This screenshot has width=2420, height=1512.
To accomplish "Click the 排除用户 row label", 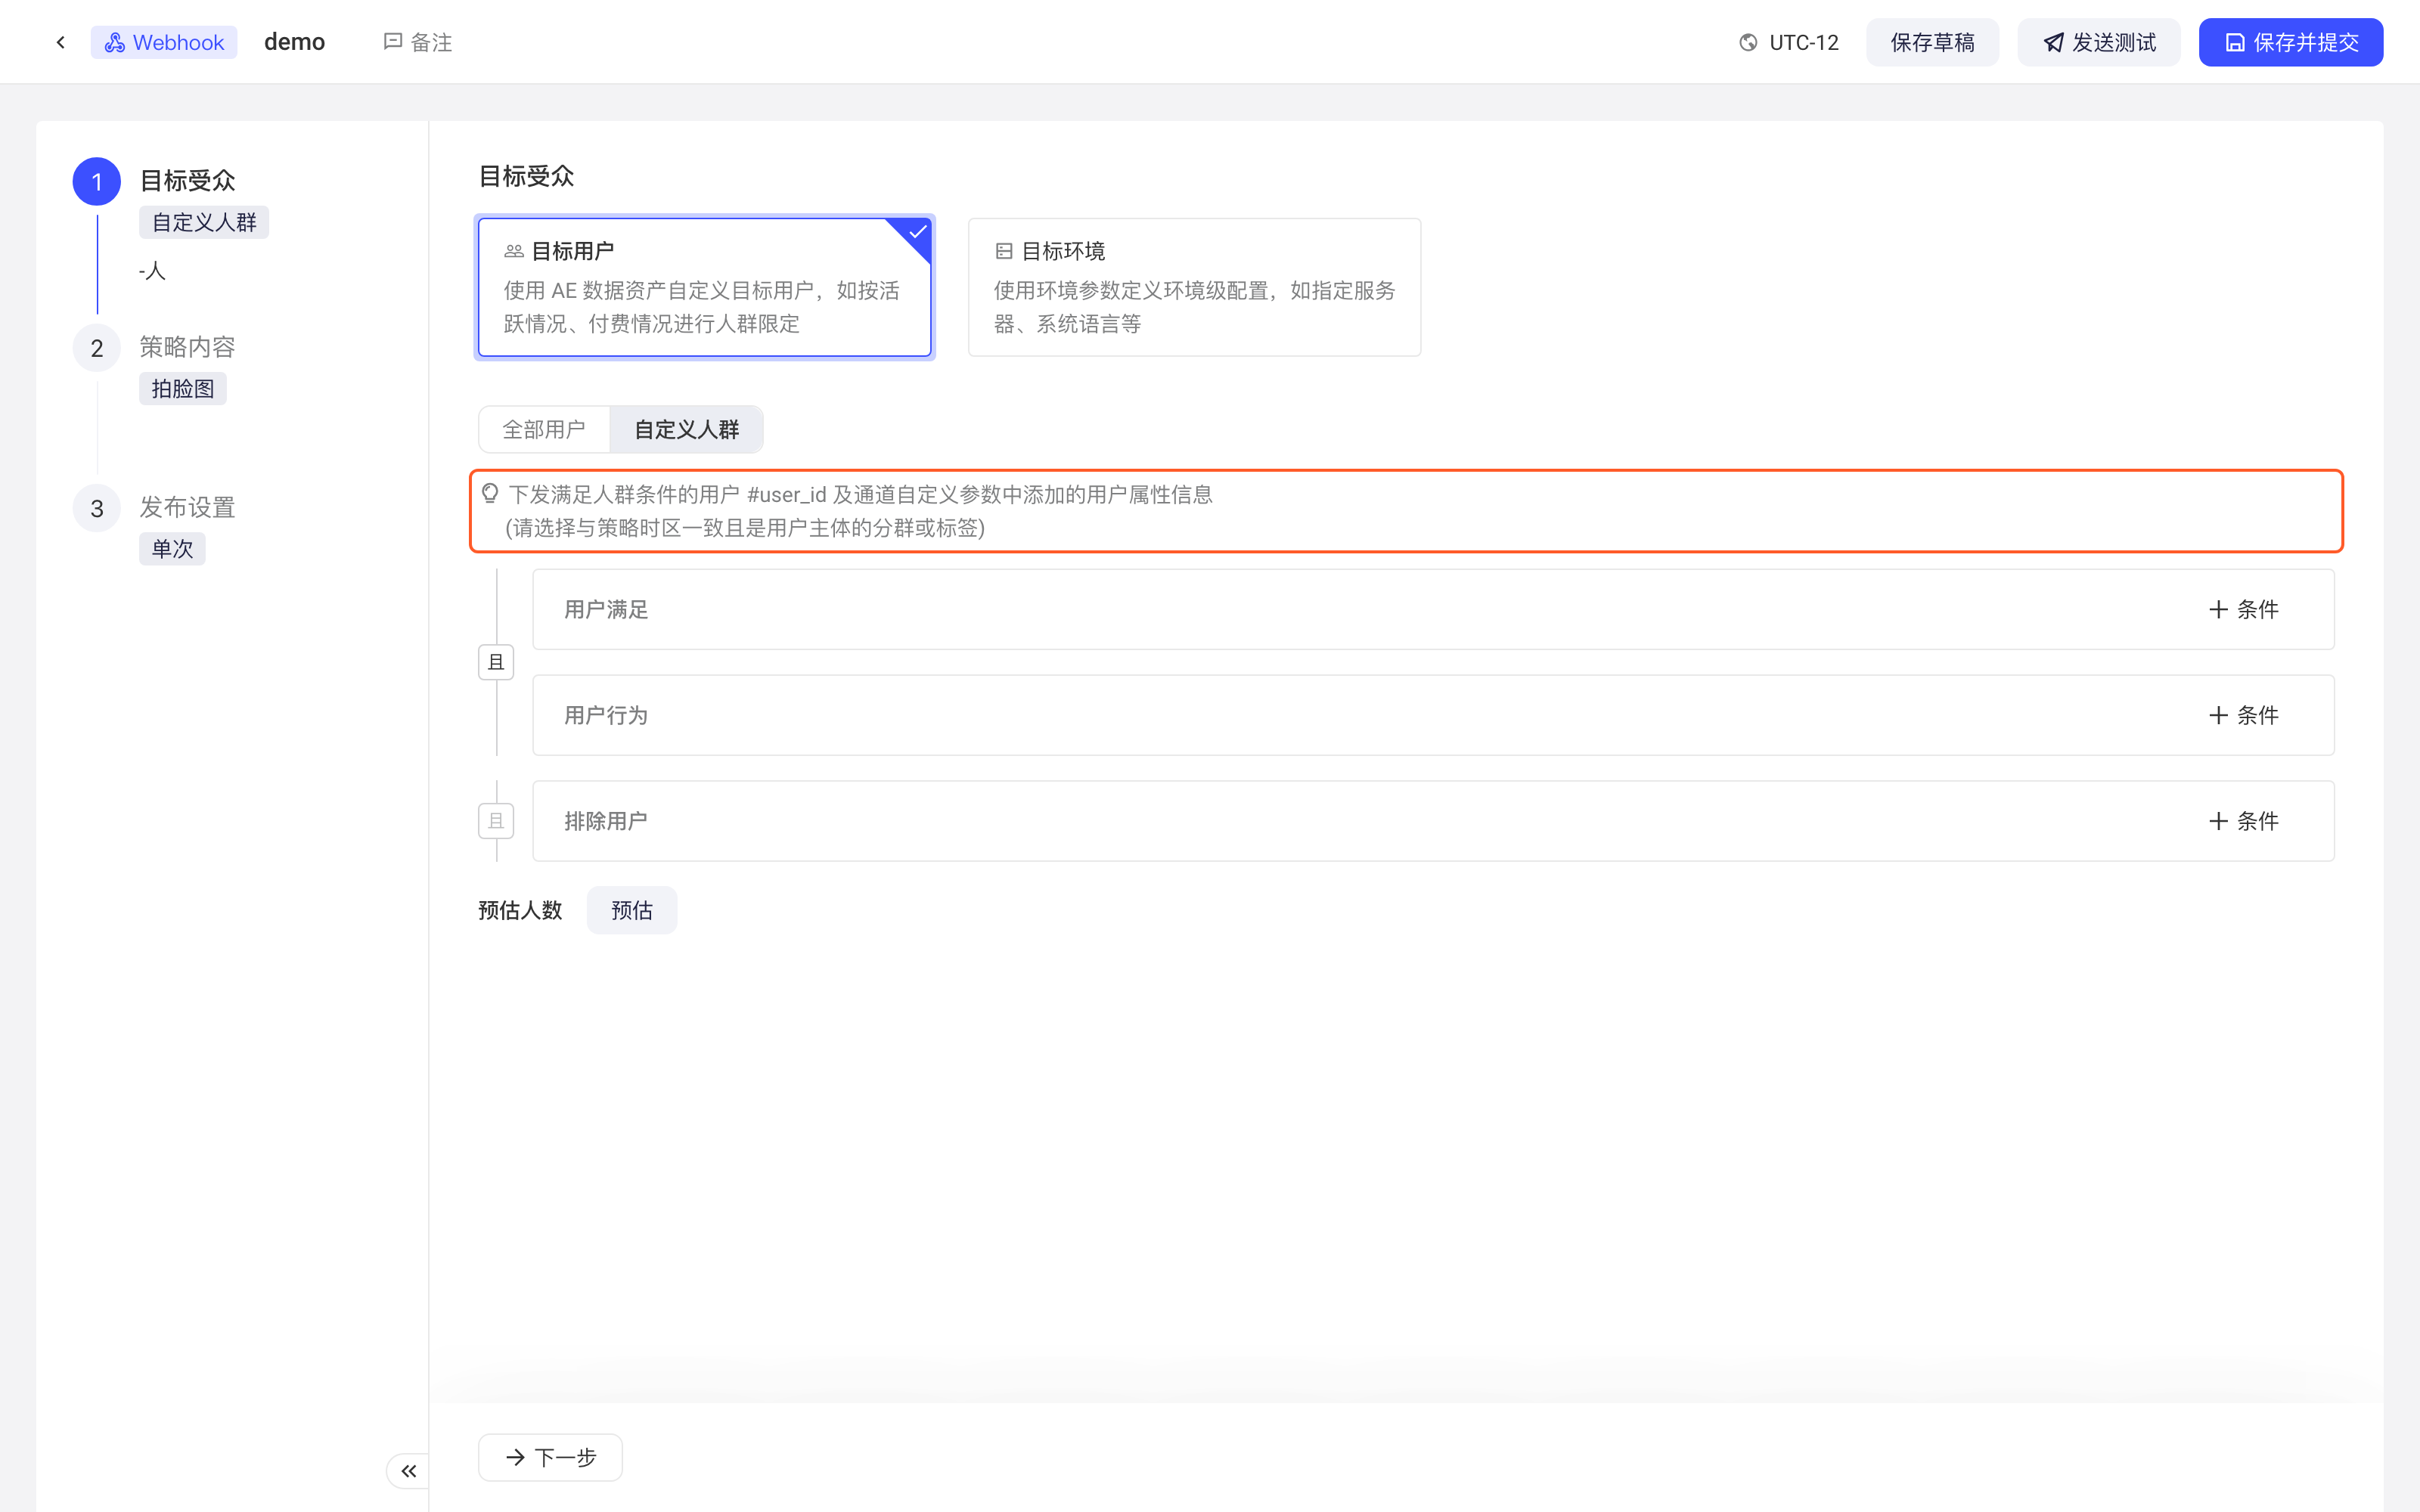I will [x=606, y=821].
